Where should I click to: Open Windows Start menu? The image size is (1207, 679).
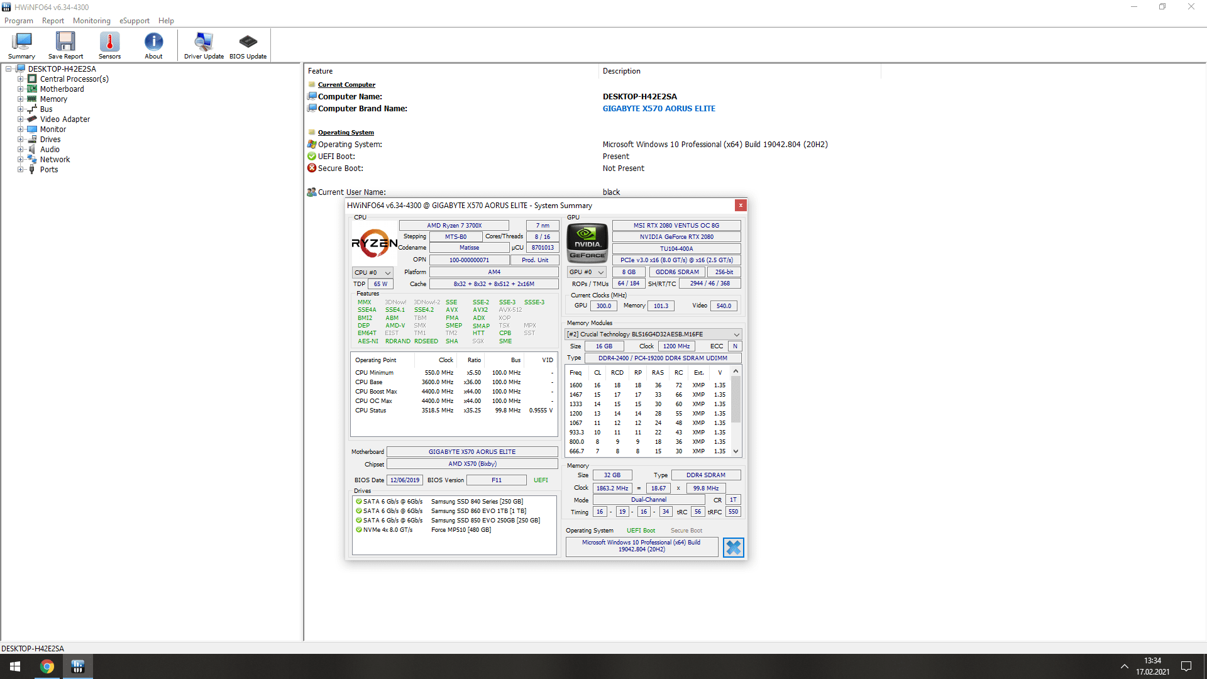coord(15,666)
